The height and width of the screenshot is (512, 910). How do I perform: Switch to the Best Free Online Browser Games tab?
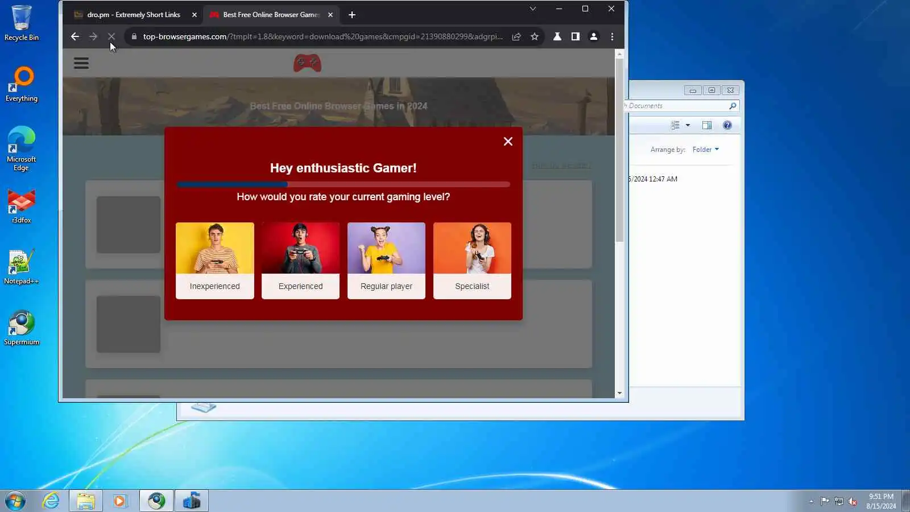click(x=271, y=15)
